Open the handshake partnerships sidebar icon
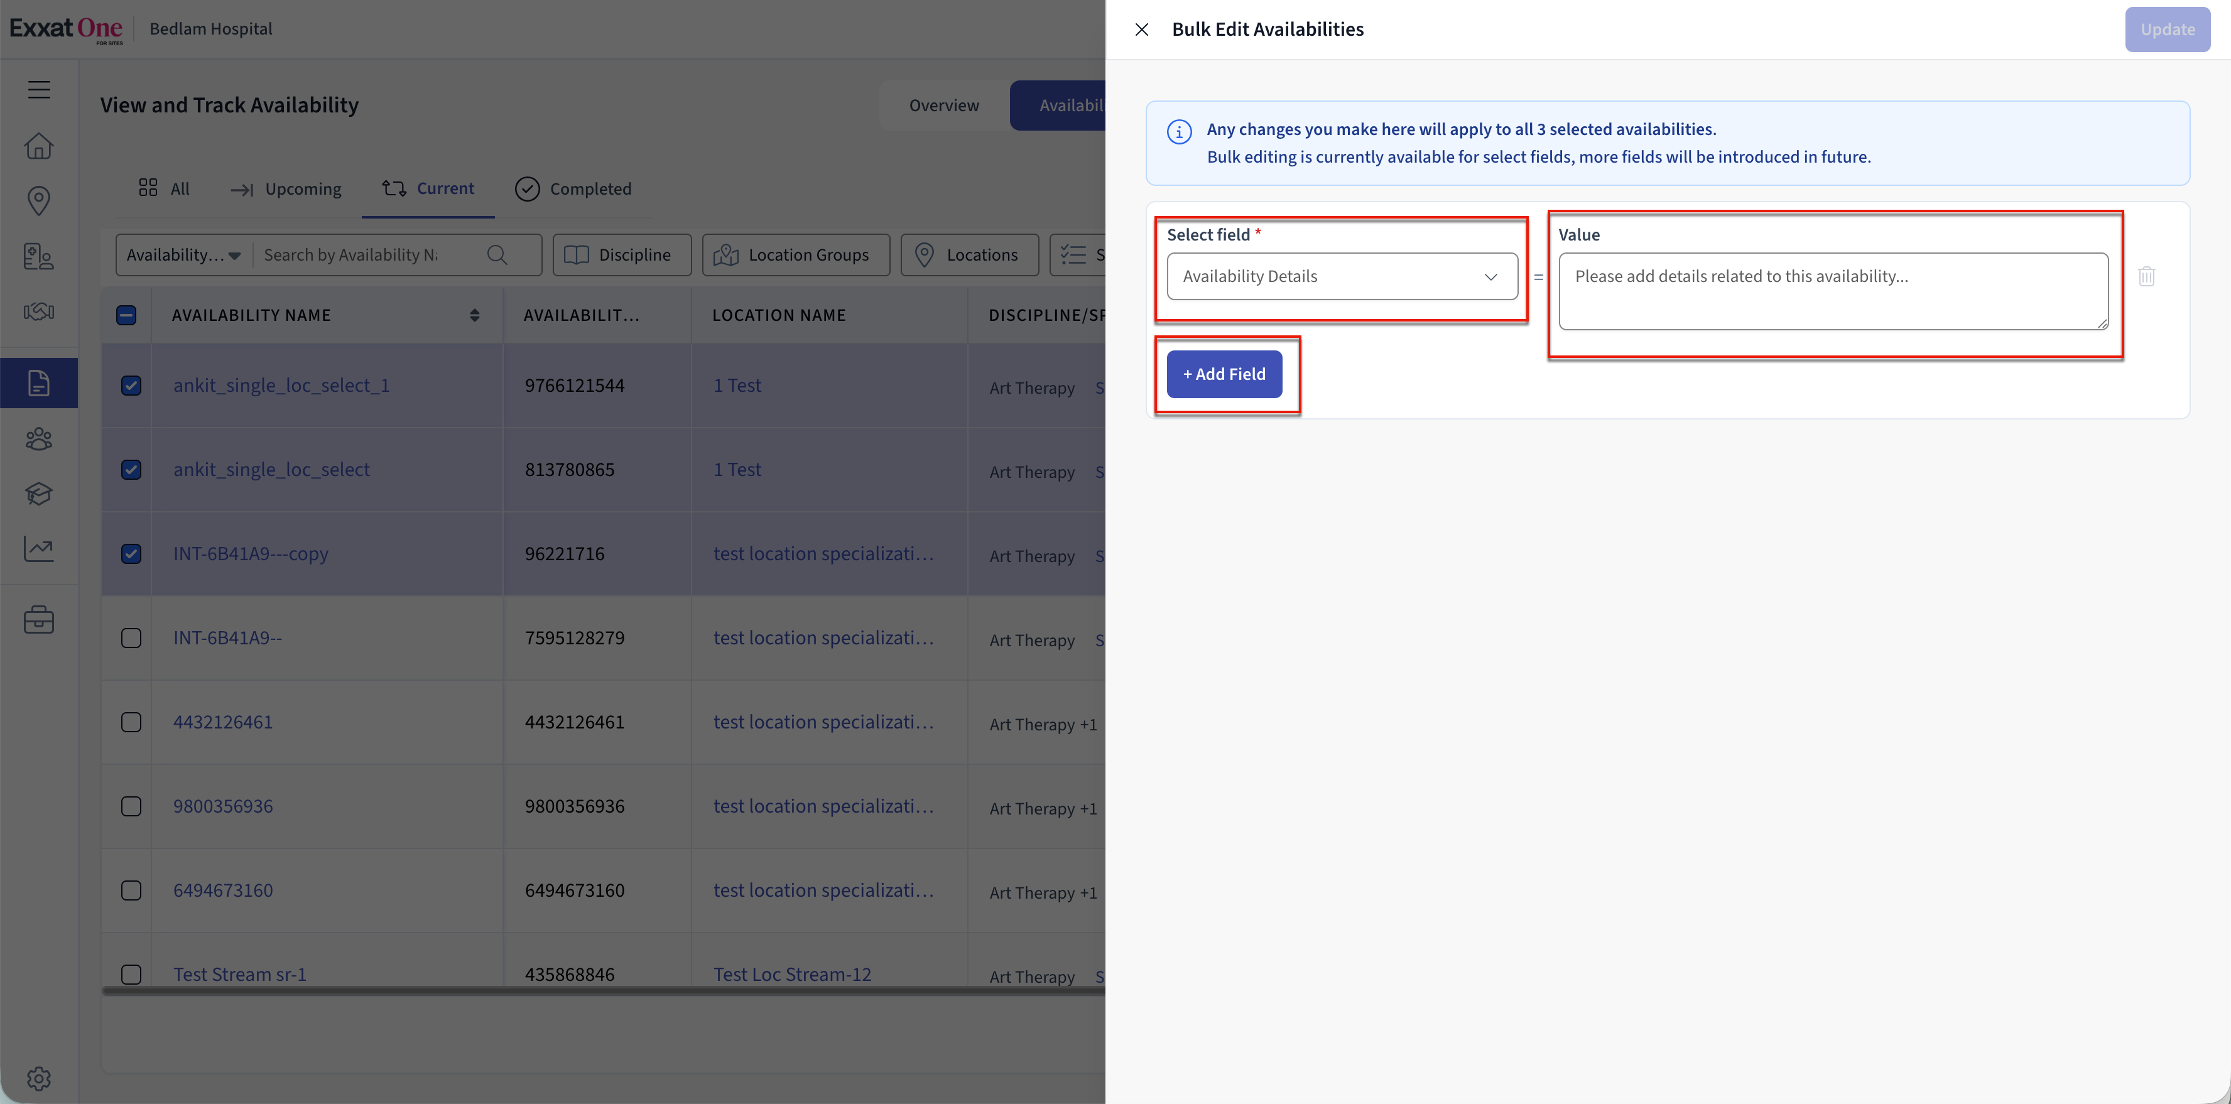2231x1104 pixels. pos(39,311)
